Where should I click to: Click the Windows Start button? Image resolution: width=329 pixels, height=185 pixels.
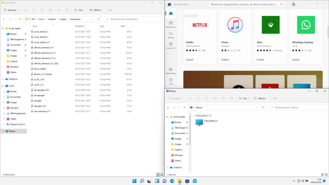click(x=134, y=181)
